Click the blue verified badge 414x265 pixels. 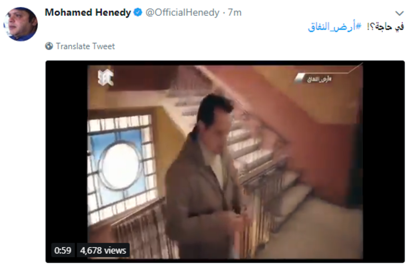pyautogui.click(x=138, y=13)
